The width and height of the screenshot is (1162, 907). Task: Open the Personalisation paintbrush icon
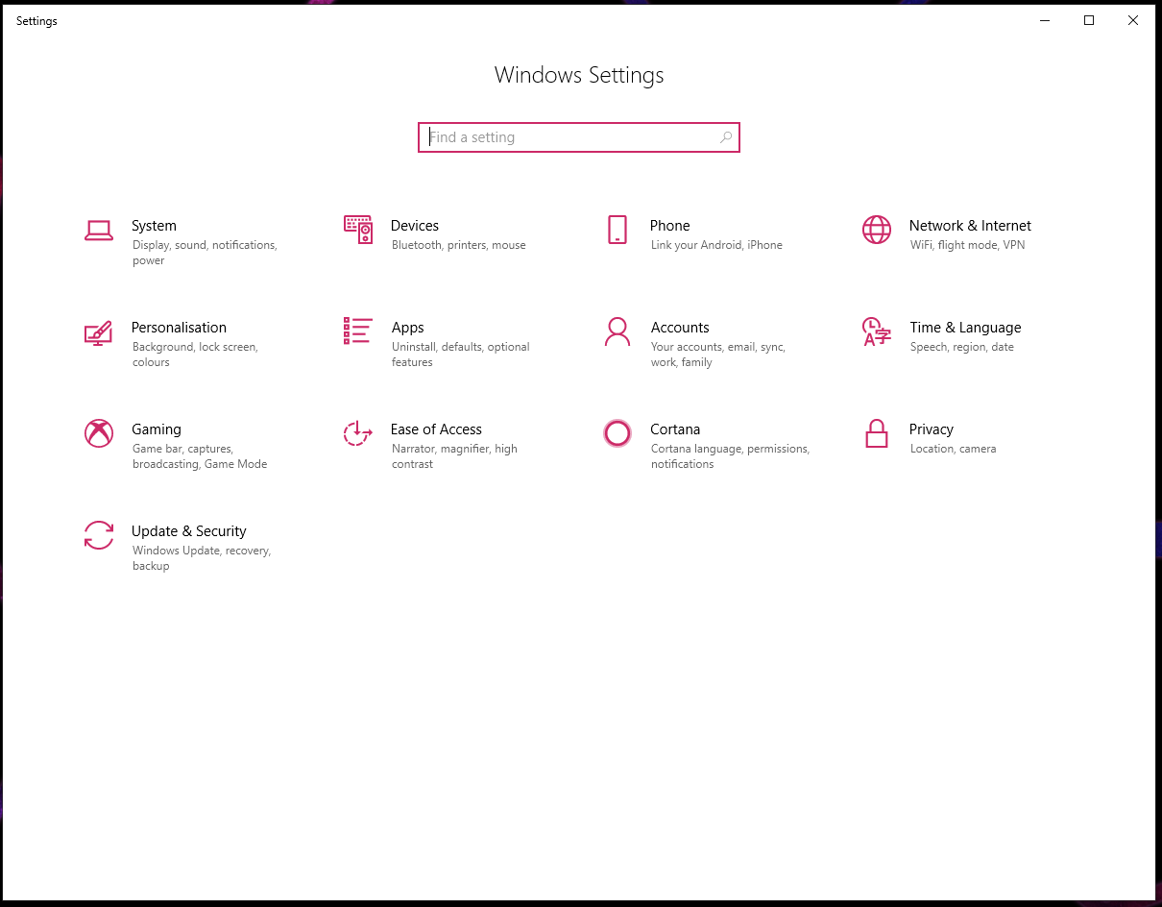point(99,332)
